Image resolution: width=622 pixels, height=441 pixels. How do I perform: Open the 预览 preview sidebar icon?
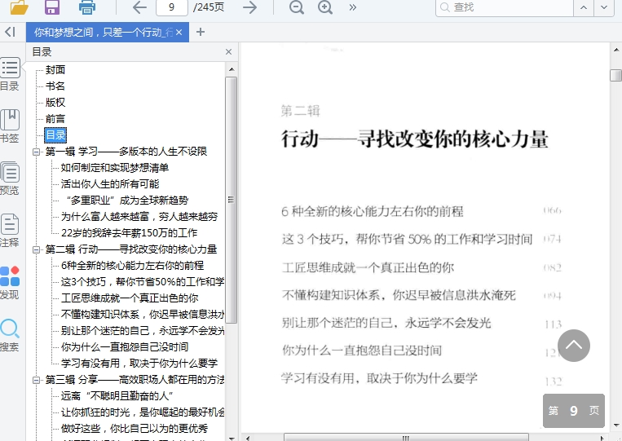[x=10, y=178]
